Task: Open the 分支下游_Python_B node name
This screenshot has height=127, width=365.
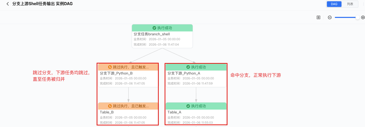Action: pos(116,73)
